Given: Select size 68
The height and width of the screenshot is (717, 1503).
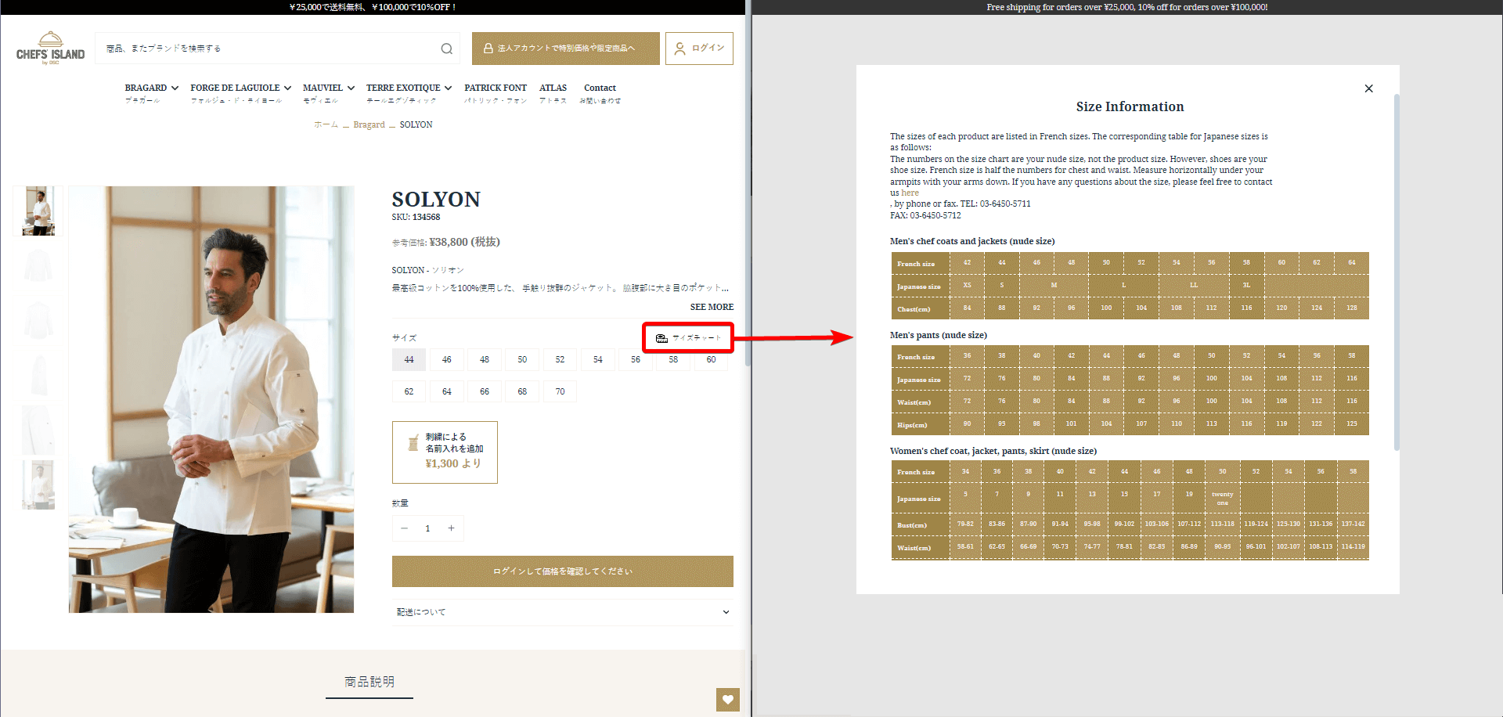Looking at the screenshot, I should [522, 391].
